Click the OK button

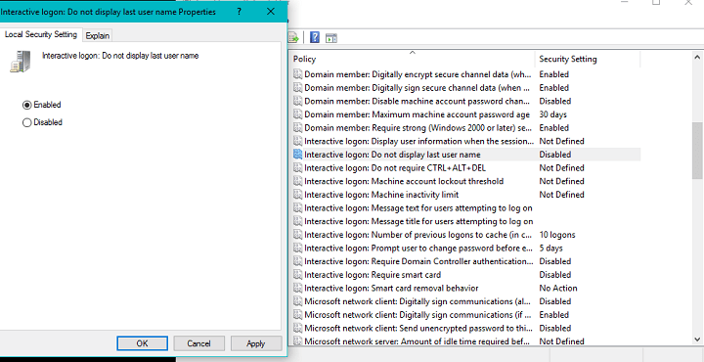pos(143,343)
